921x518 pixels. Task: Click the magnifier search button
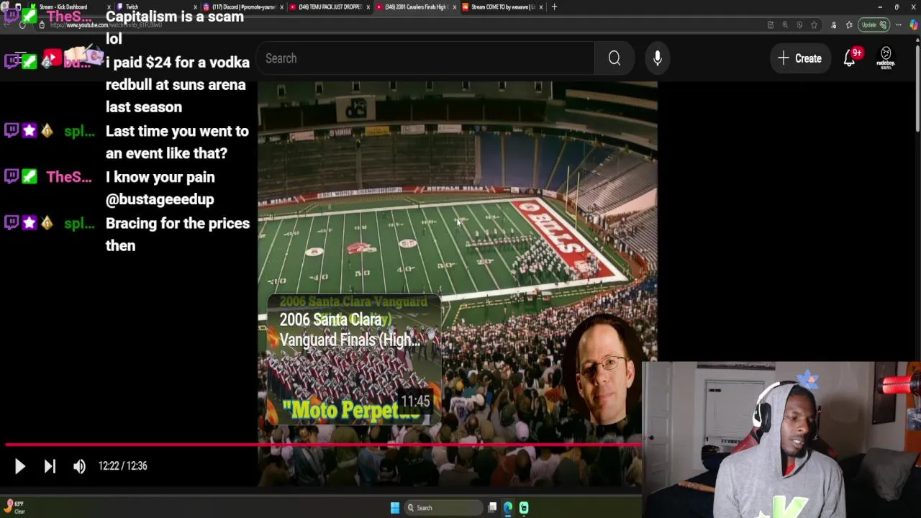[x=614, y=58]
